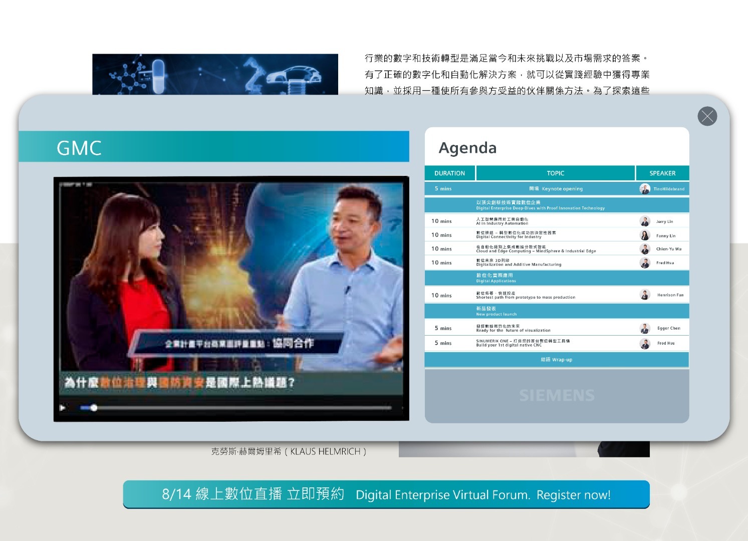Click the Wrap-up agenda row
The width and height of the screenshot is (748, 541).
[557, 360]
